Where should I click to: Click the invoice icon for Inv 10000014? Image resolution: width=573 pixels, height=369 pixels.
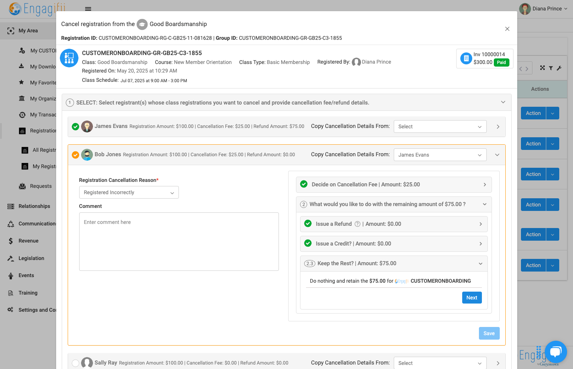[466, 58]
